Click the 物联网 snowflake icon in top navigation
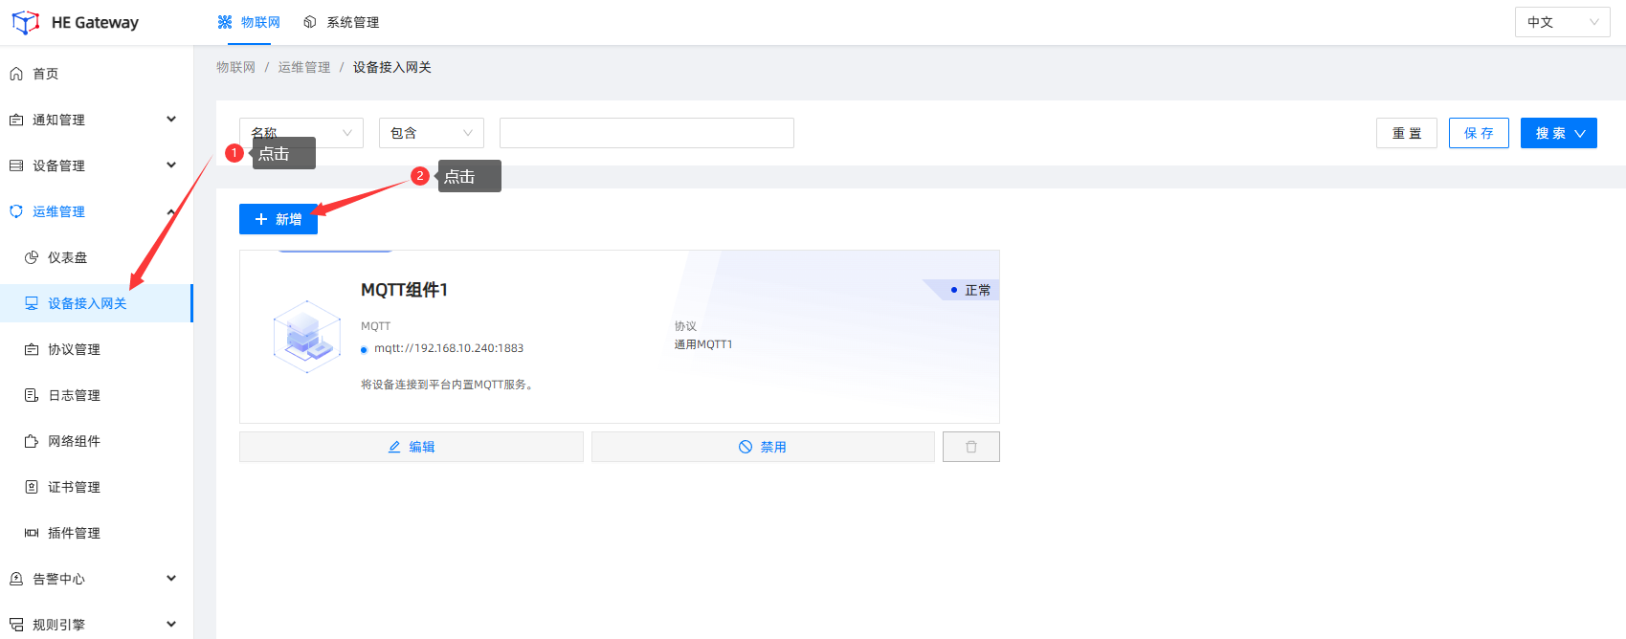 click(225, 22)
